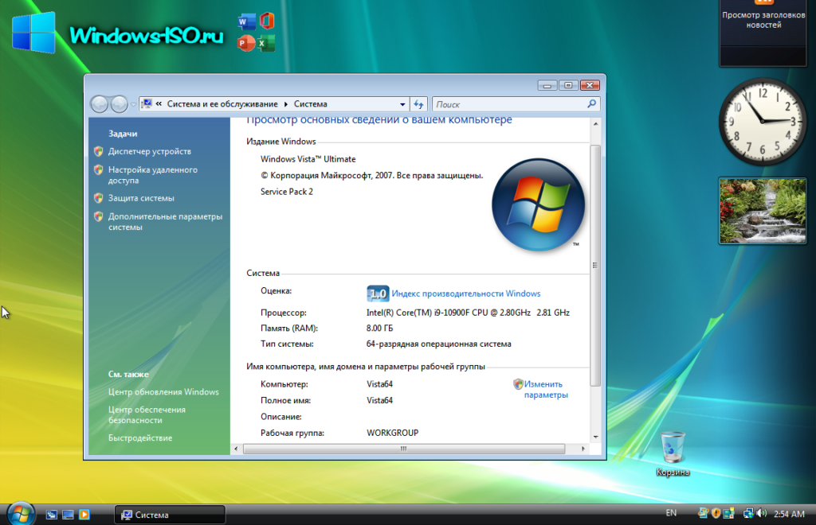
Task: Click shield icon beside Защита системы
Action: tap(98, 198)
